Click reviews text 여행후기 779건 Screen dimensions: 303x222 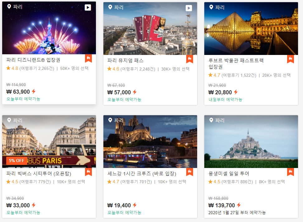click(35, 182)
